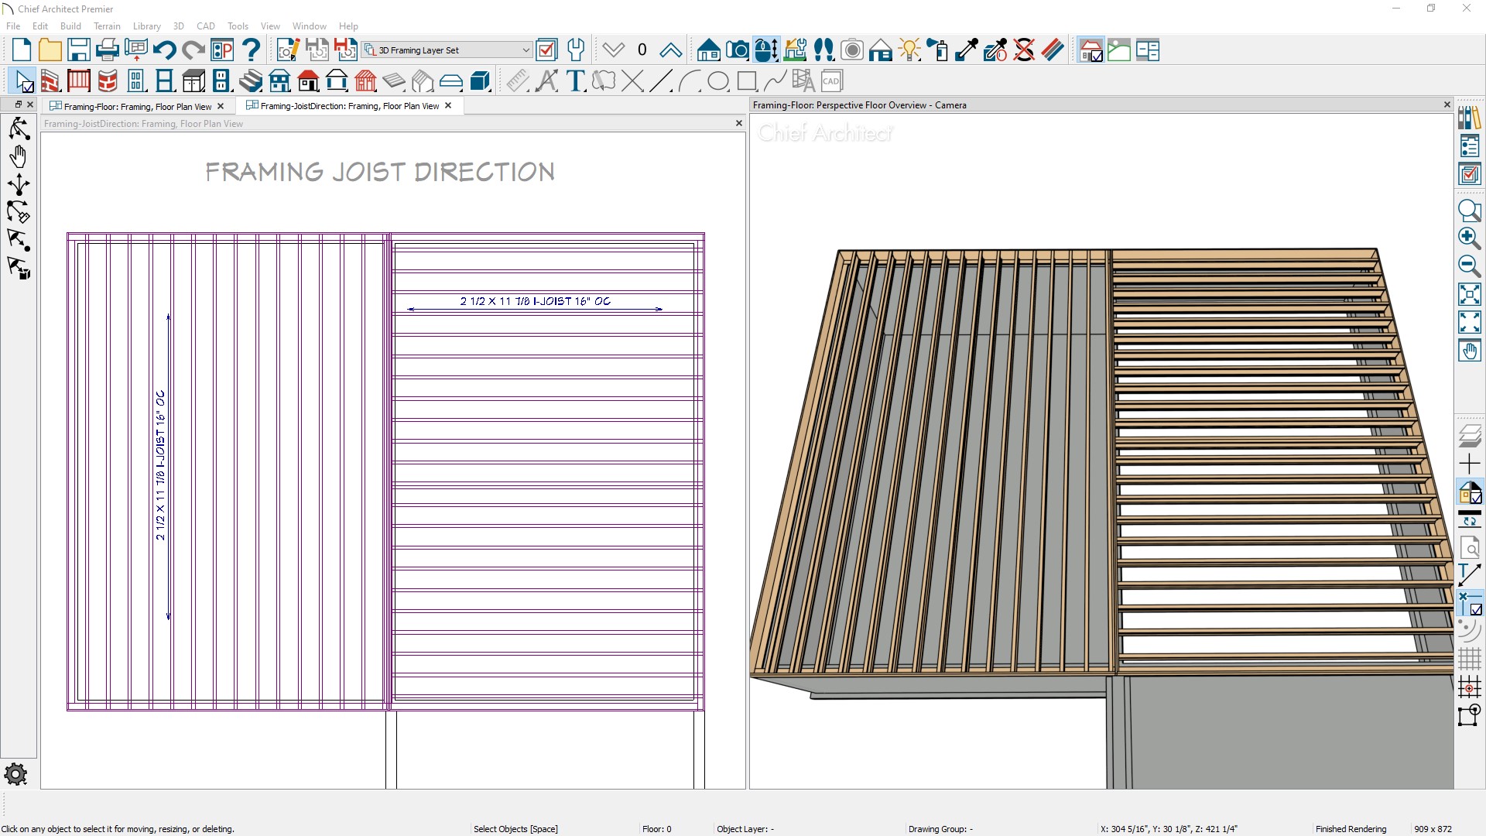Expand the dock options on floating panel

tap(17, 104)
